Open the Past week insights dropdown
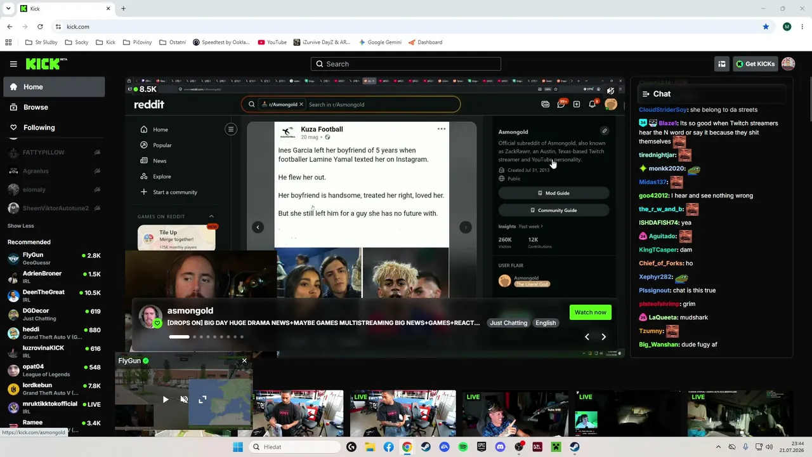Viewport: 812px width, 457px height. [531, 227]
